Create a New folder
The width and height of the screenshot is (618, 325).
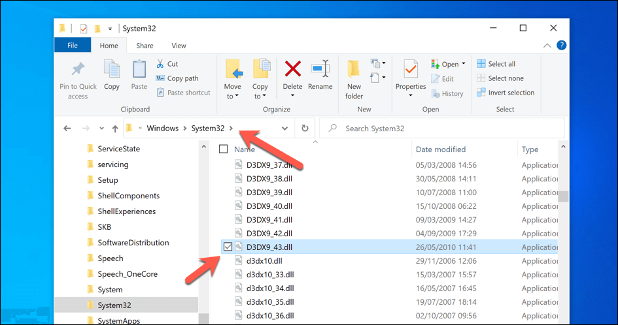tap(354, 80)
